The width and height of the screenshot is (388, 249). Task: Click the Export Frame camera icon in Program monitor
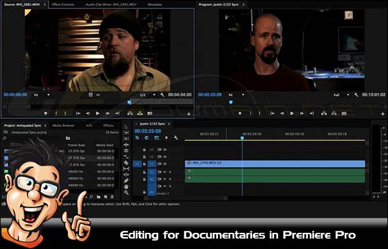(344, 113)
